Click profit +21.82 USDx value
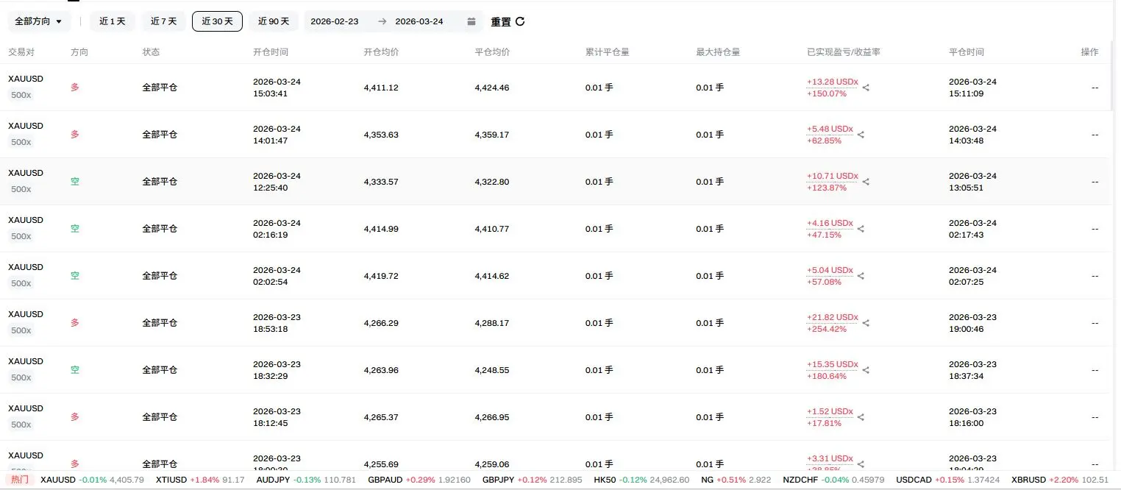 tap(832, 317)
